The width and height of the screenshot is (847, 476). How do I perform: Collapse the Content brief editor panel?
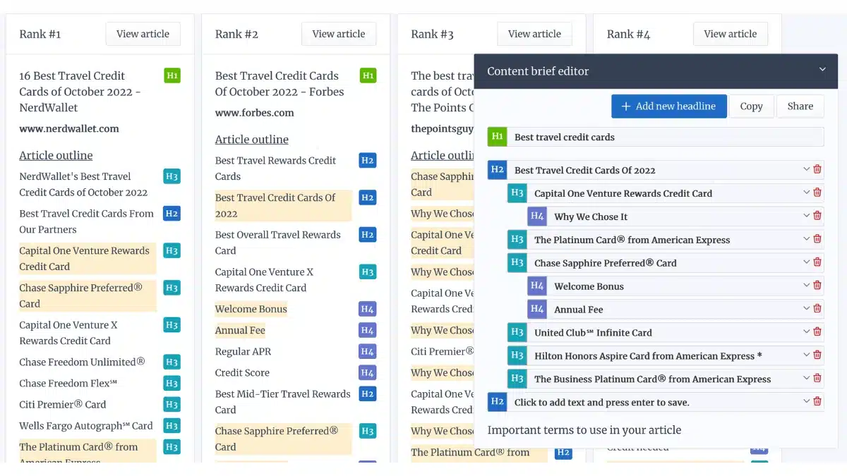[x=822, y=70]
